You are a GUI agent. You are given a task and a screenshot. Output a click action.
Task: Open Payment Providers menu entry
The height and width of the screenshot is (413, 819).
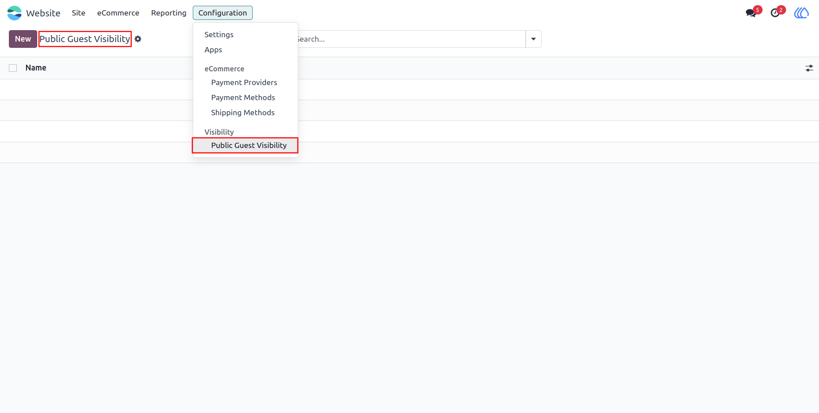pos(246,82)
